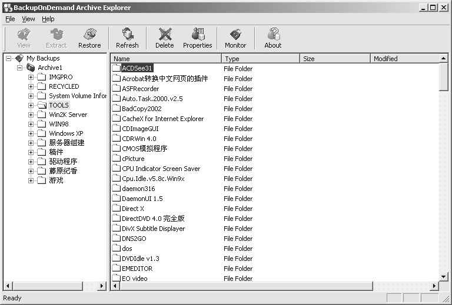
Task: Expand the 游戏 folder node
Action: (x=31, y=180)
